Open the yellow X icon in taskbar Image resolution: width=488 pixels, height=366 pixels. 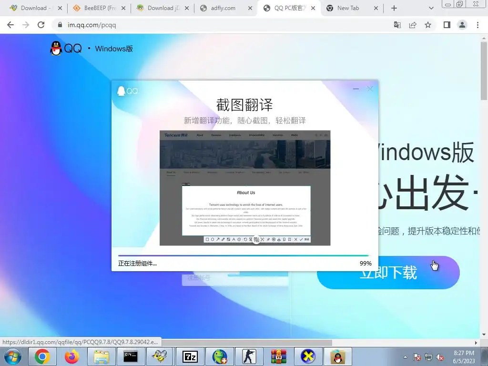tap(308, 356)
